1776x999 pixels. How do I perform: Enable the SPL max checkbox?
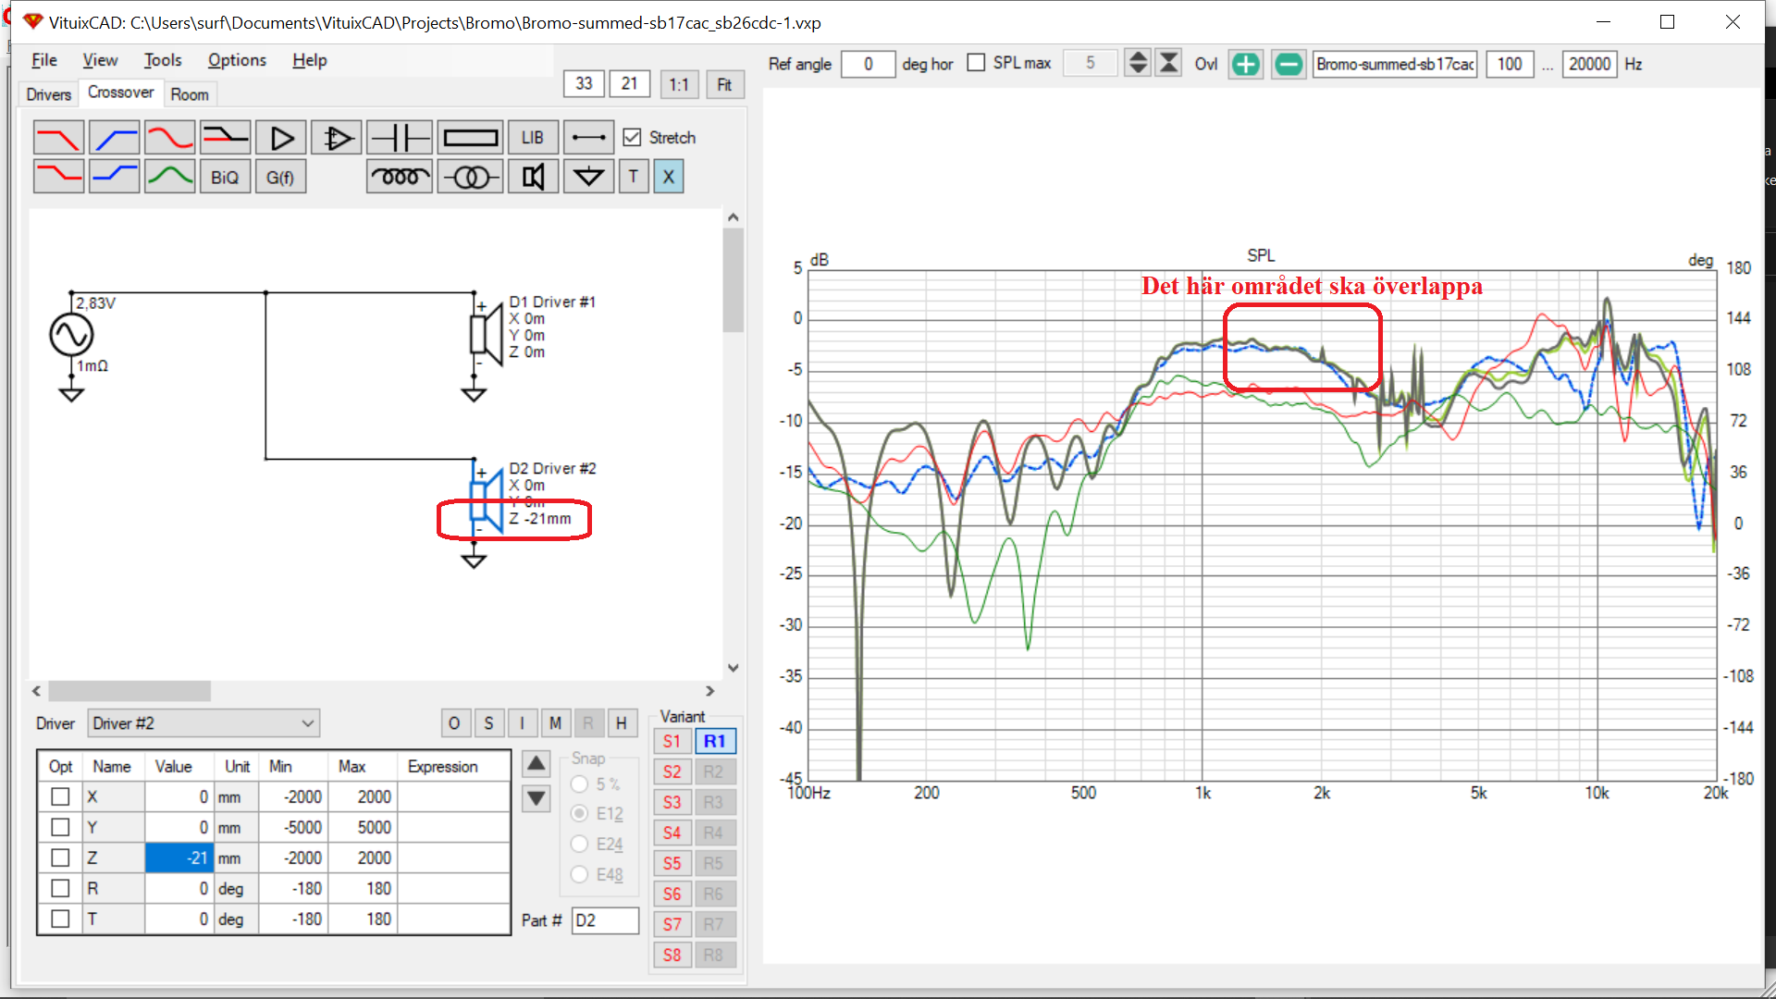pyautogui.click(x=976, y=63)
